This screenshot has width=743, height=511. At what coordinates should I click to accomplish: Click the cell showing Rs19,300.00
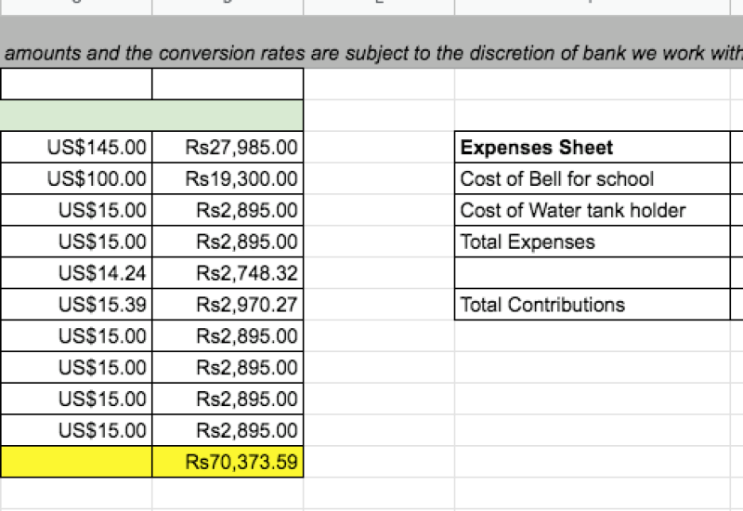228,178
